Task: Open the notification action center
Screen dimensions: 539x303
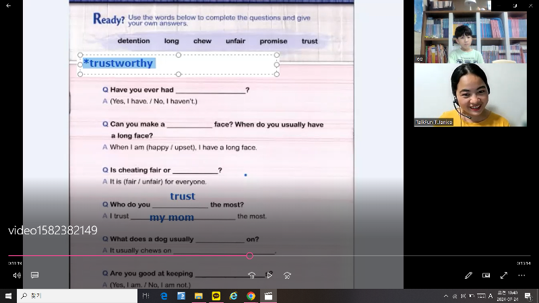Action: (x=530, y=296)
